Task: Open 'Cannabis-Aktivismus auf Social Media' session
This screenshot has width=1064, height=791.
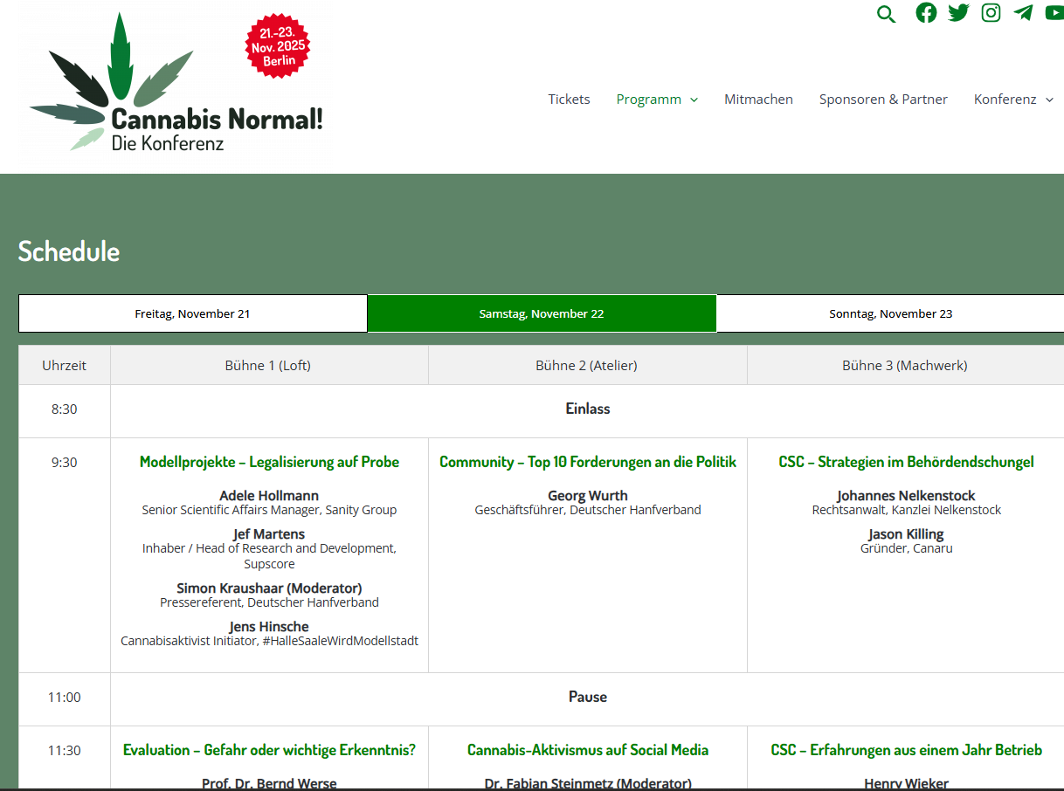Action: [x=588, y=750]
